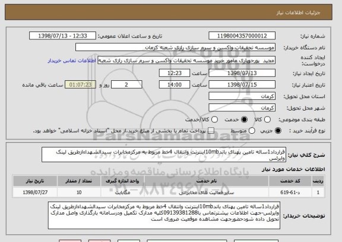This screenshot has height=242, width=342.
Task: Click the شرح کلی نیاز description box
Action: tap(164, 155)
